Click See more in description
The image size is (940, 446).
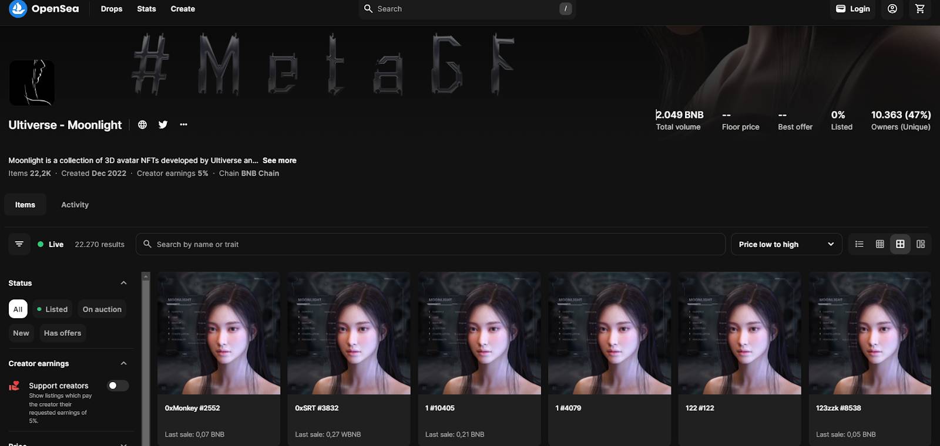click(x=280, y=160)
